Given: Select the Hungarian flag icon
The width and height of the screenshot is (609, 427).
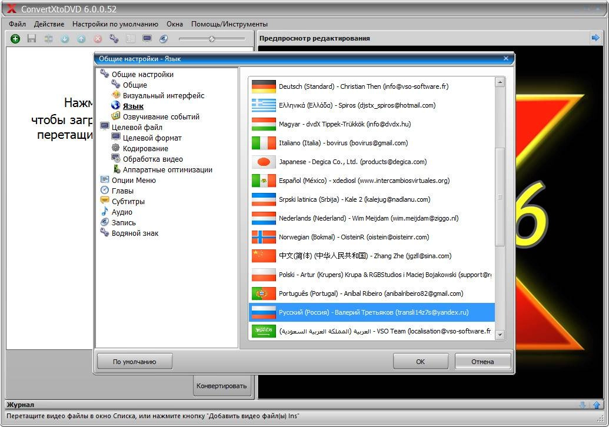Looking at the screenshot, I should coord(264,124).
